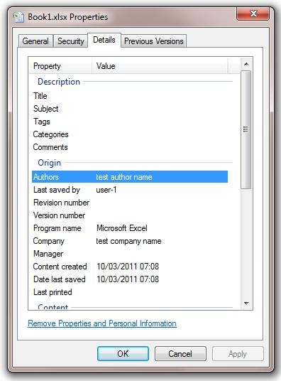Image resolution: width=281 pixels, height=381 pixels.
Task: Click the vertical scrollbar thumb
Action: [x=246, y=129]
